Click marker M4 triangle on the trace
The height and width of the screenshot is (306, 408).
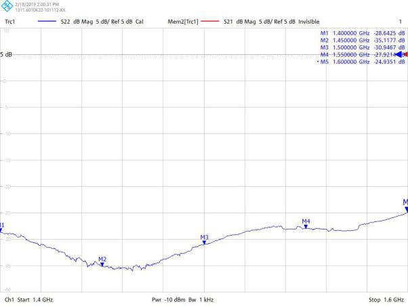click(x=306, y=226)
